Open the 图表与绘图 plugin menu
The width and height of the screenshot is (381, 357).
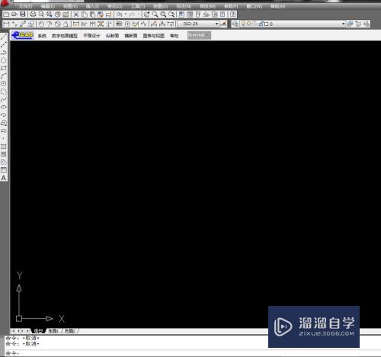154,36
